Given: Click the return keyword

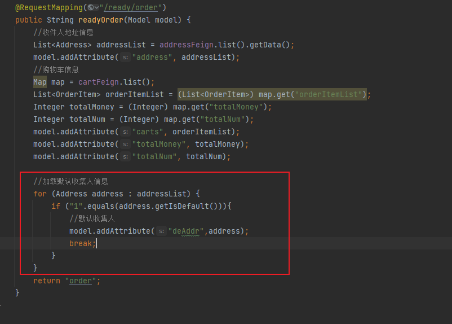Looking at the screenshot, I should (47, 281).
